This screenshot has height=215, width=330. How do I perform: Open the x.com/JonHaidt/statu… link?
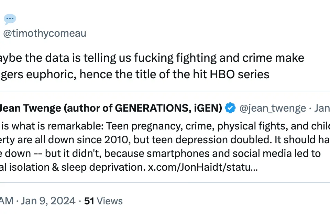[x=203, y=167]
